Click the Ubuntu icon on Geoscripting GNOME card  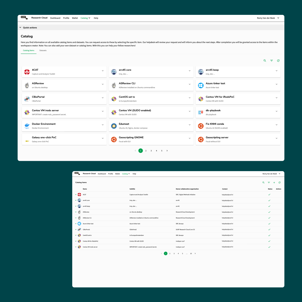tap(114, 139)
